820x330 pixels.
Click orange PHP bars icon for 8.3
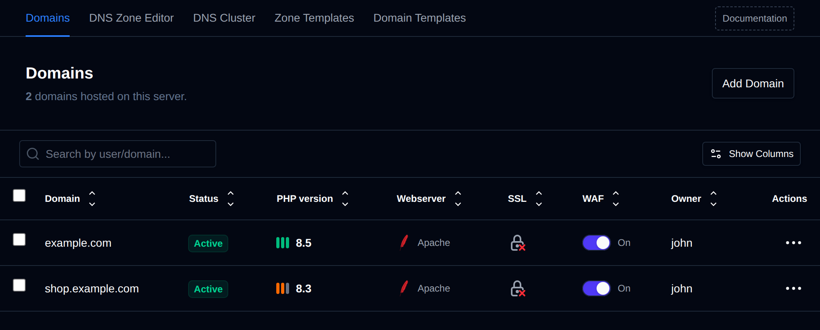point(283,288)
